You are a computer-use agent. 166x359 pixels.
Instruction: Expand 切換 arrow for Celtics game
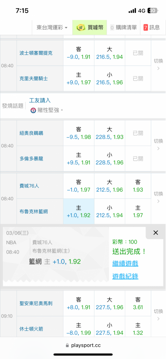coord(158,65)
